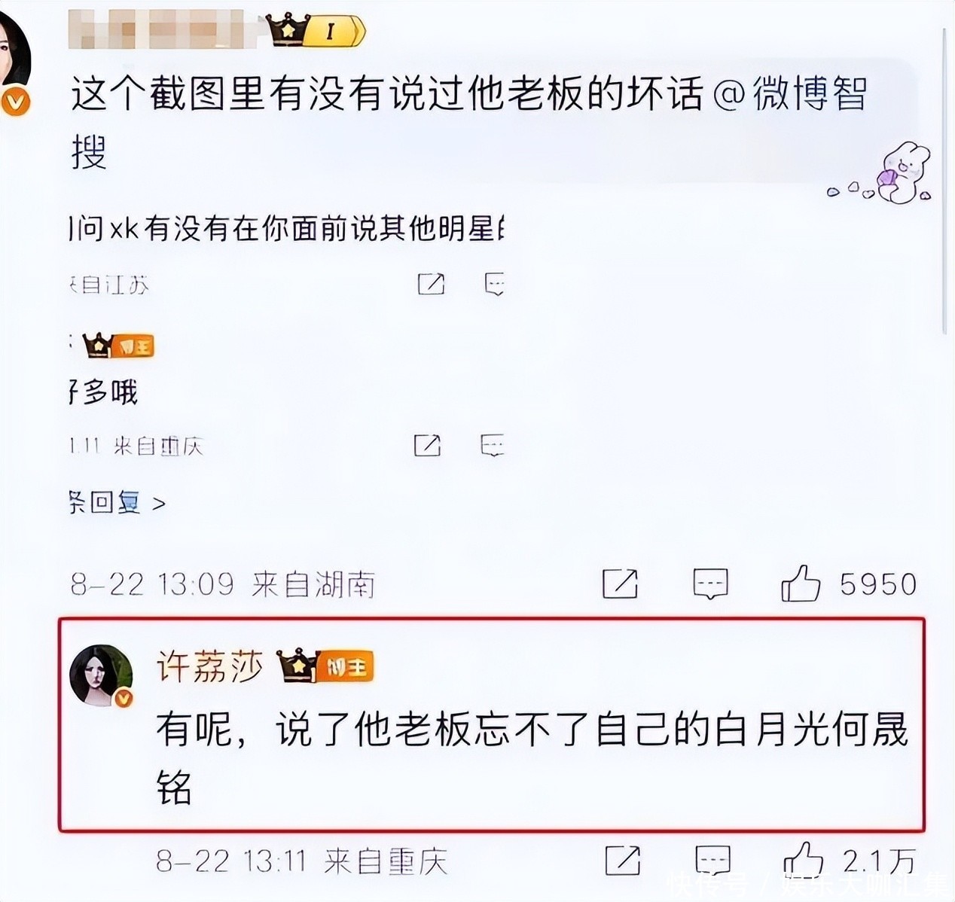Comment on 许荔莎's 13:11 reply

tap(712, 860)
